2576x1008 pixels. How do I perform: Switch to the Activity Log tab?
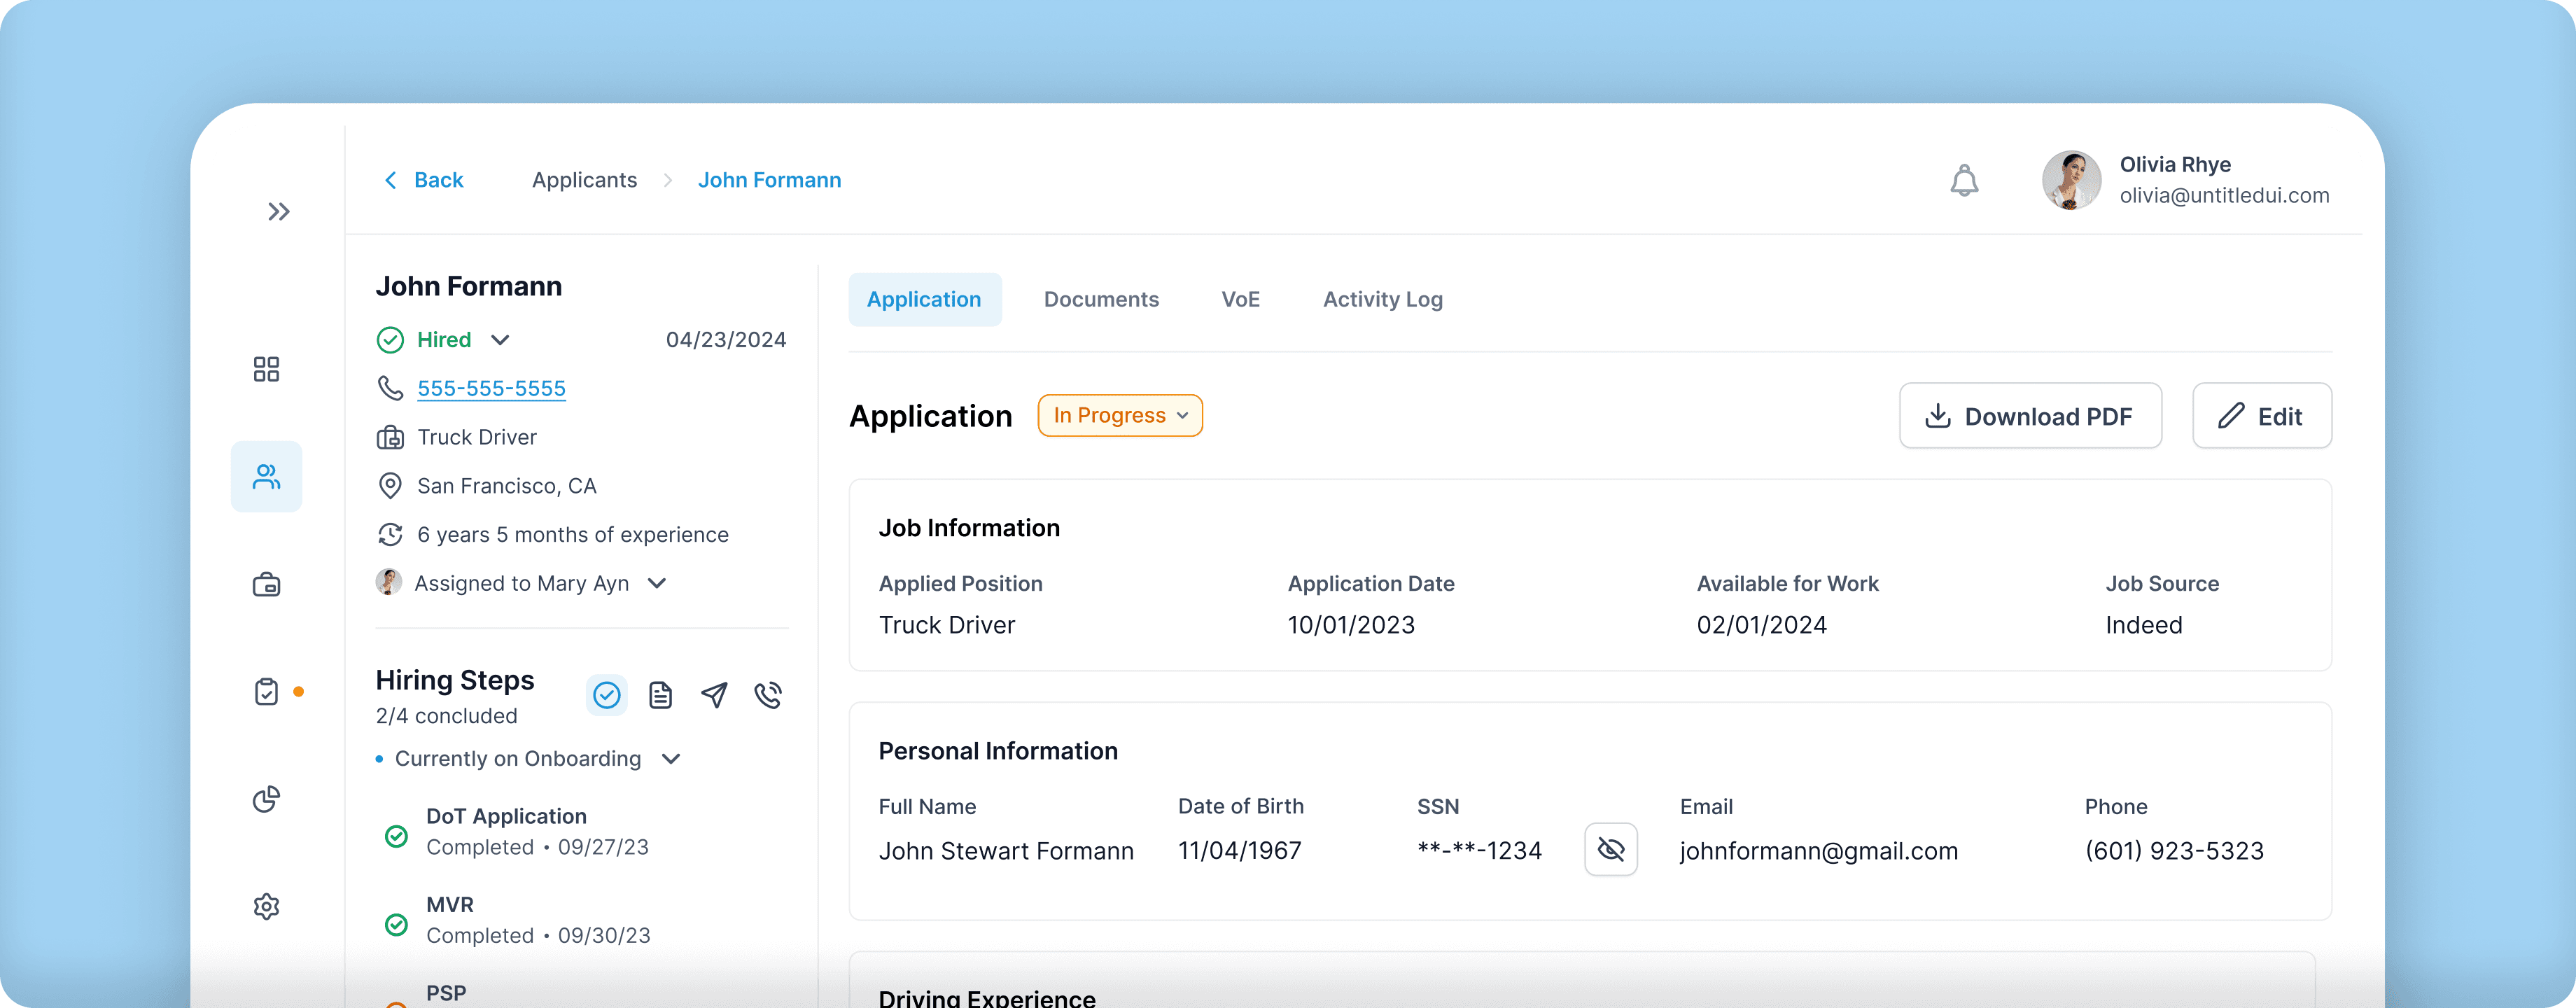[x=1382, y=300]
